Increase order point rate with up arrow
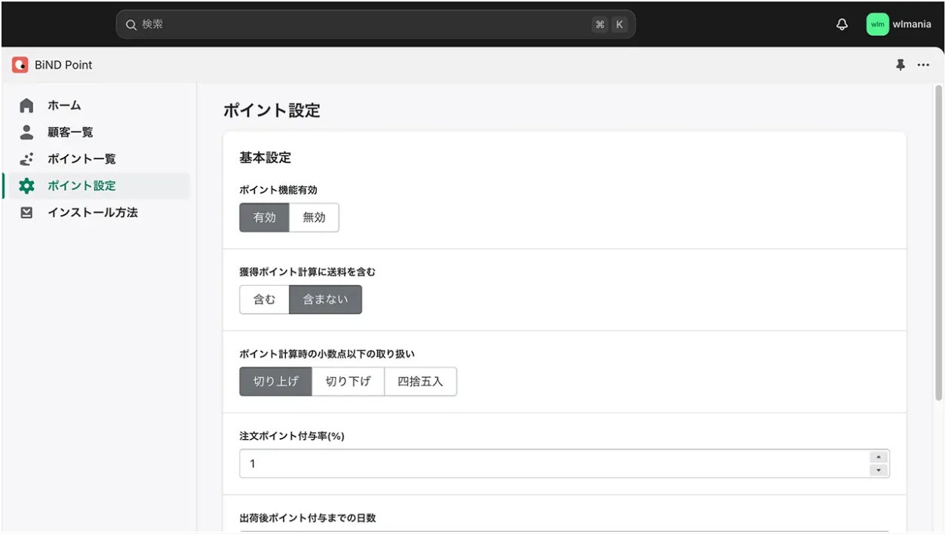946x534 pixels. [x=879, y=457]
